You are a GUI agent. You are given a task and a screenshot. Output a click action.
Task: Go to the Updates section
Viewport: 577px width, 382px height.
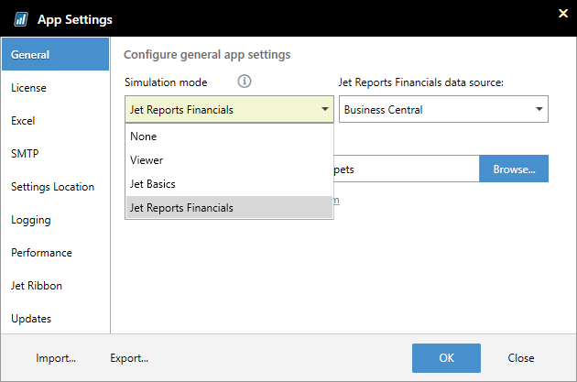click(55, 319)
